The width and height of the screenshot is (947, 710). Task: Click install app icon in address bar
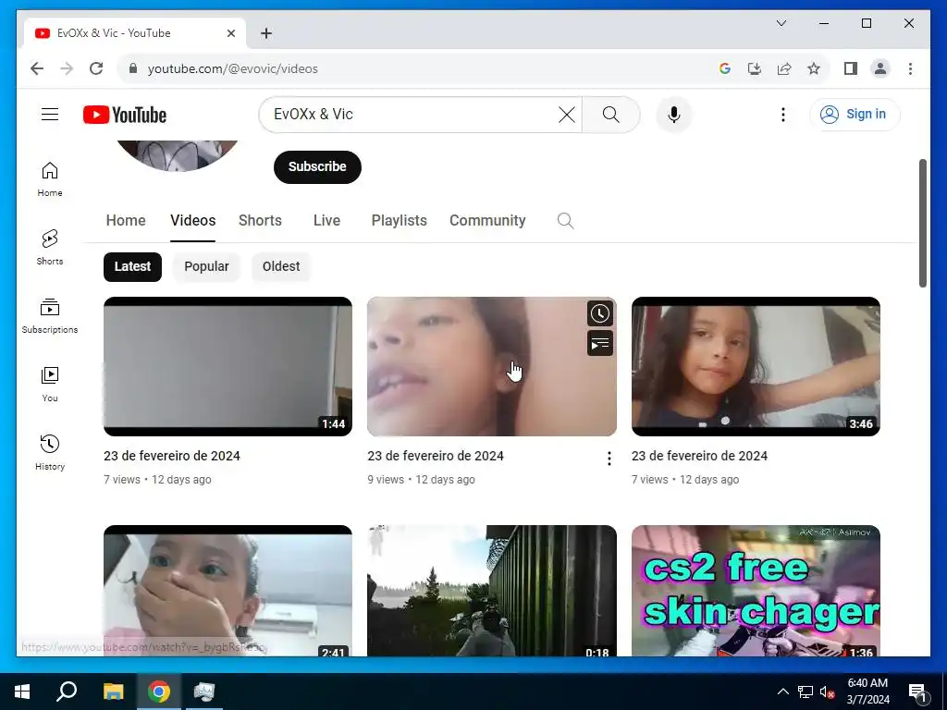point(755,68)
